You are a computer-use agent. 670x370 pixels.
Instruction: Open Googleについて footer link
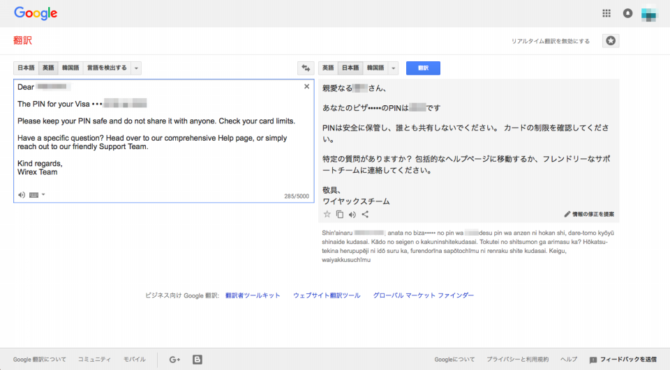454,360
